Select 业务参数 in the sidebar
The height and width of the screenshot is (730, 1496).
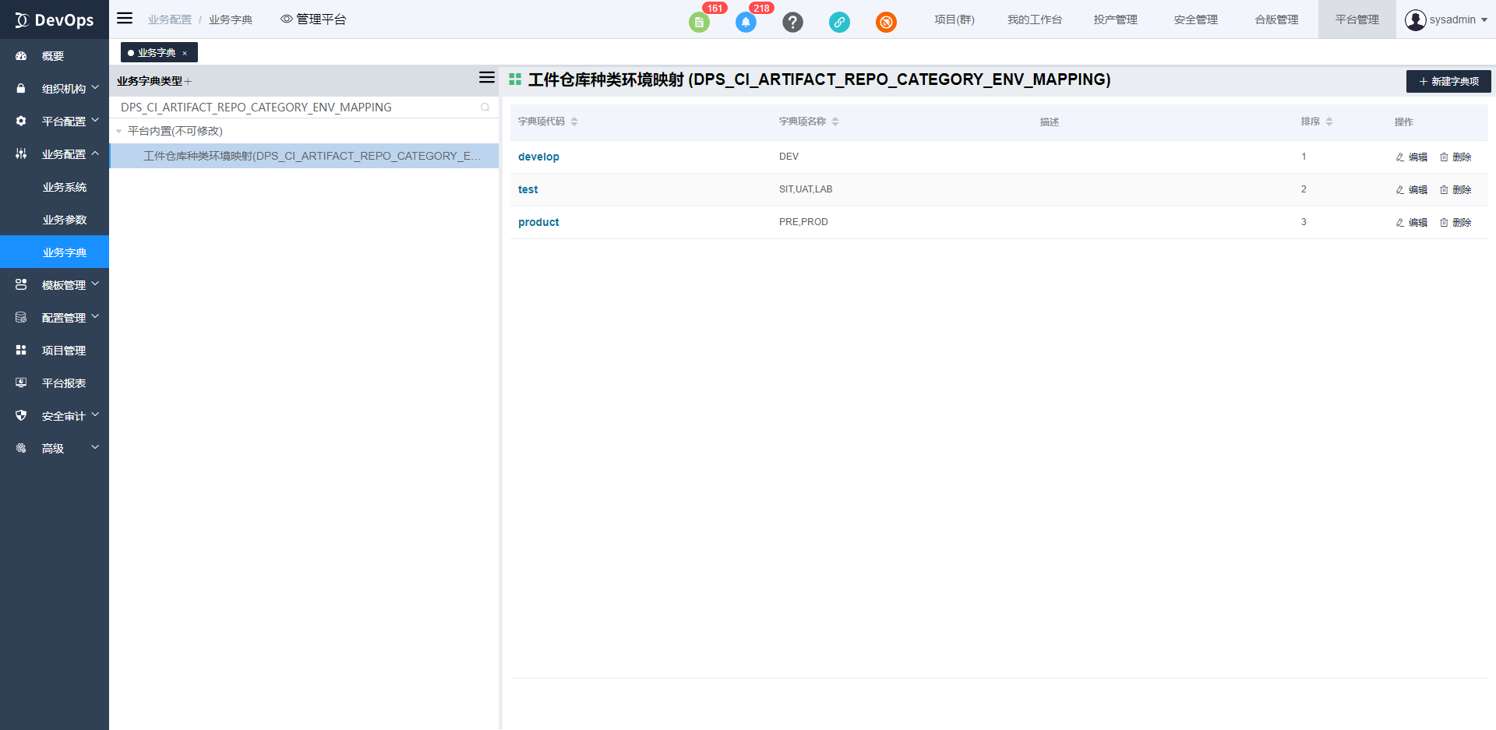(65, 220)
